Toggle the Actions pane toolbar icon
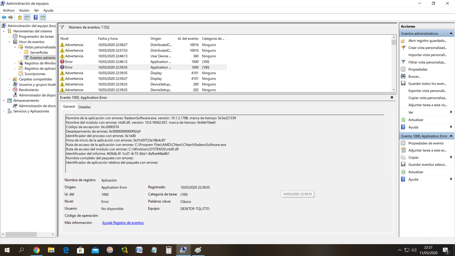 [x=43, y=17]
